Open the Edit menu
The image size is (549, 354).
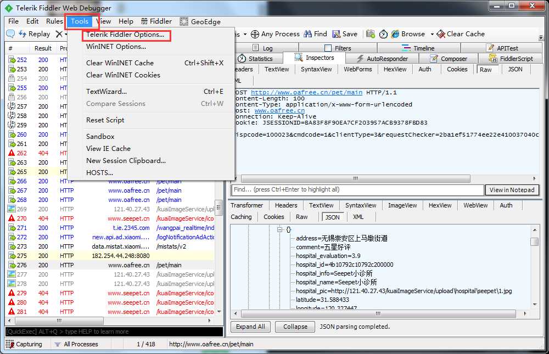[32, 21]
